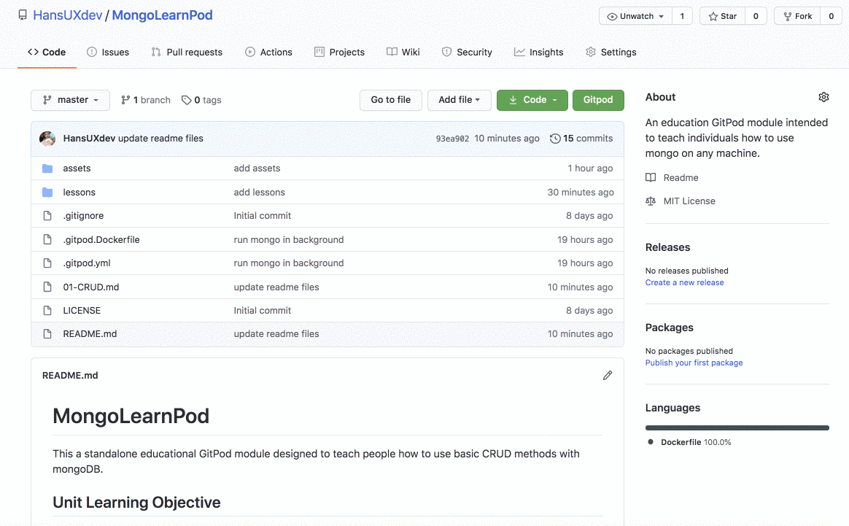
Task: Click the 1 branch link
Action: (146, 100)
